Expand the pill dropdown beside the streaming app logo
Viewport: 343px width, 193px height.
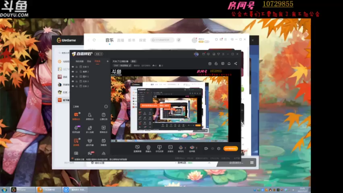click(99, 54)
